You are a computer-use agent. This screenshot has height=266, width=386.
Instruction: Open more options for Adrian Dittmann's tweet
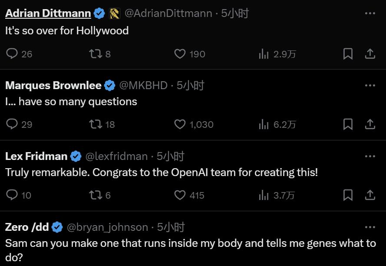[x=370, y=13]
